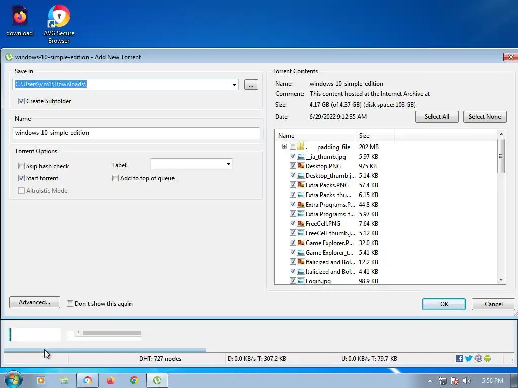The height and width of the screenshot is (388, 518).
Task: Launch Windows Media Player from taskbar
Action: [41, 381]
